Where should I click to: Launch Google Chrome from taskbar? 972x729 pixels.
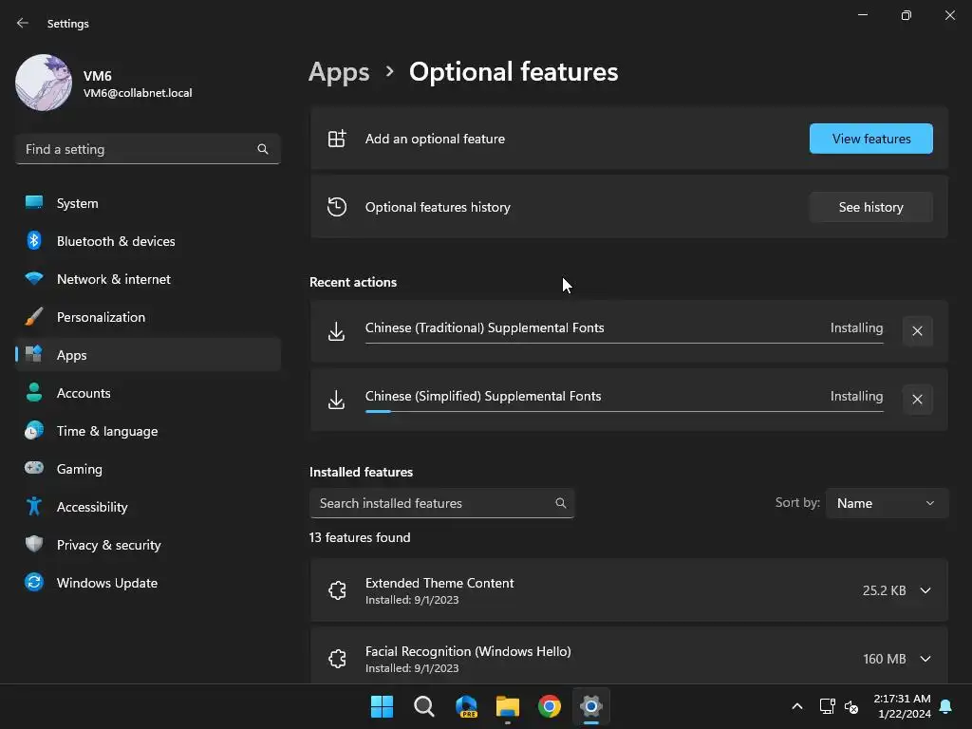pyautogui.click(x=550, y=706)
